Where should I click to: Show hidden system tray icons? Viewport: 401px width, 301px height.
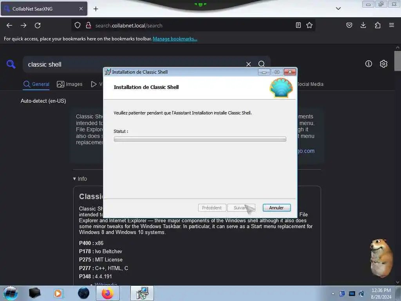pos(333,294)
